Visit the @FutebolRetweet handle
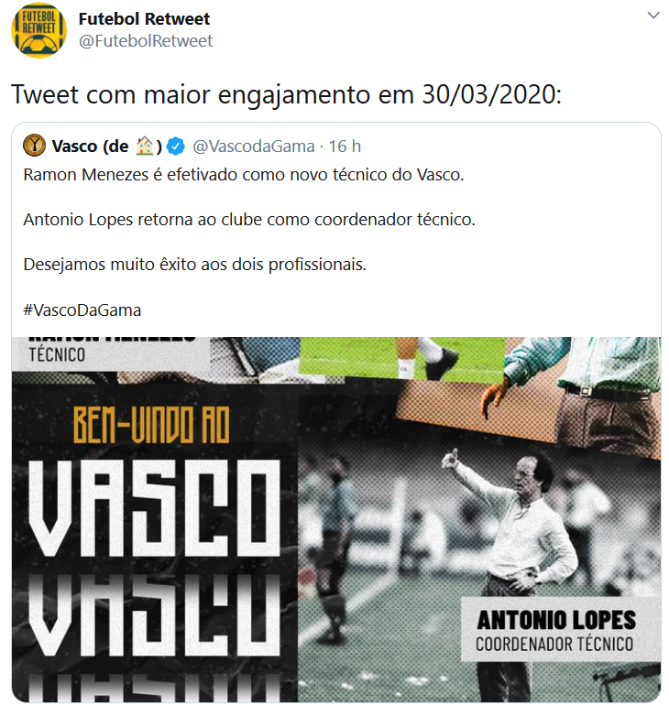This screenshot has width=669, height=706. (146, 41)
